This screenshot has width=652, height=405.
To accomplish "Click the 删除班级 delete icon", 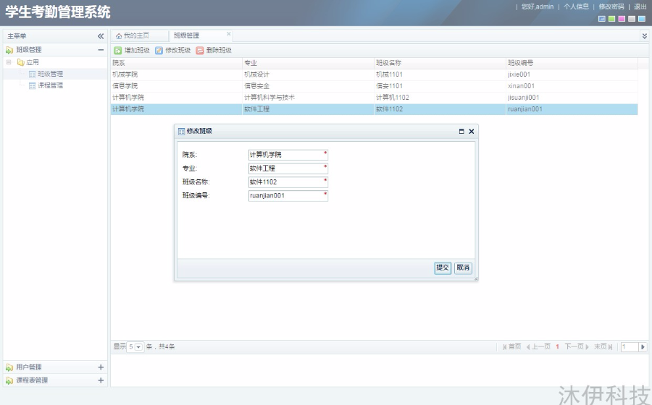I will [x=200, y=50].
